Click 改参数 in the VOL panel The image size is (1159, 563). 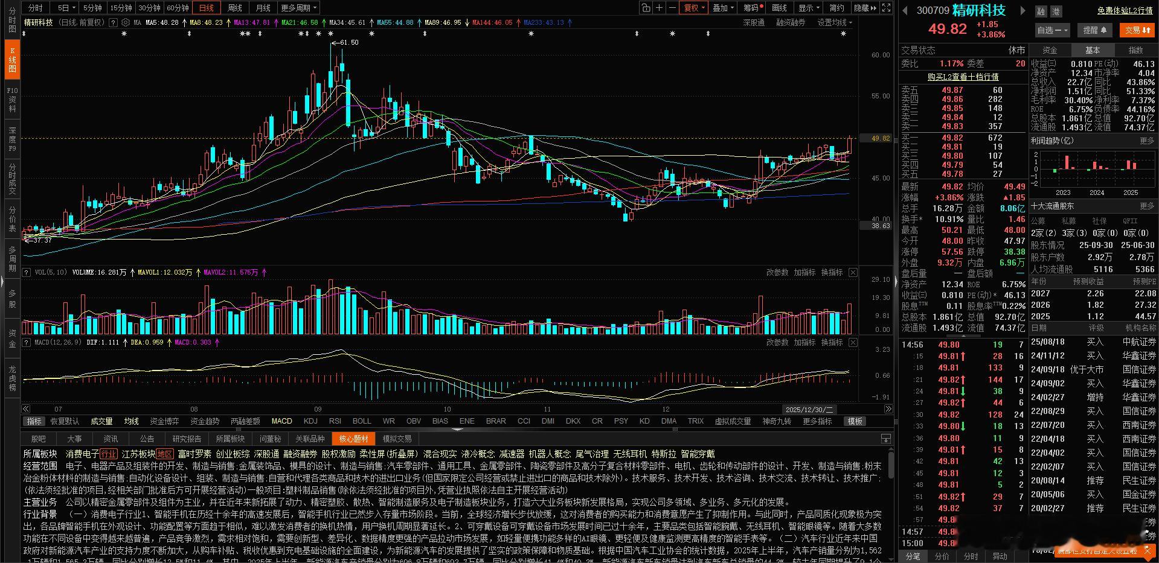pyautogui.click(x=777, y=273)
